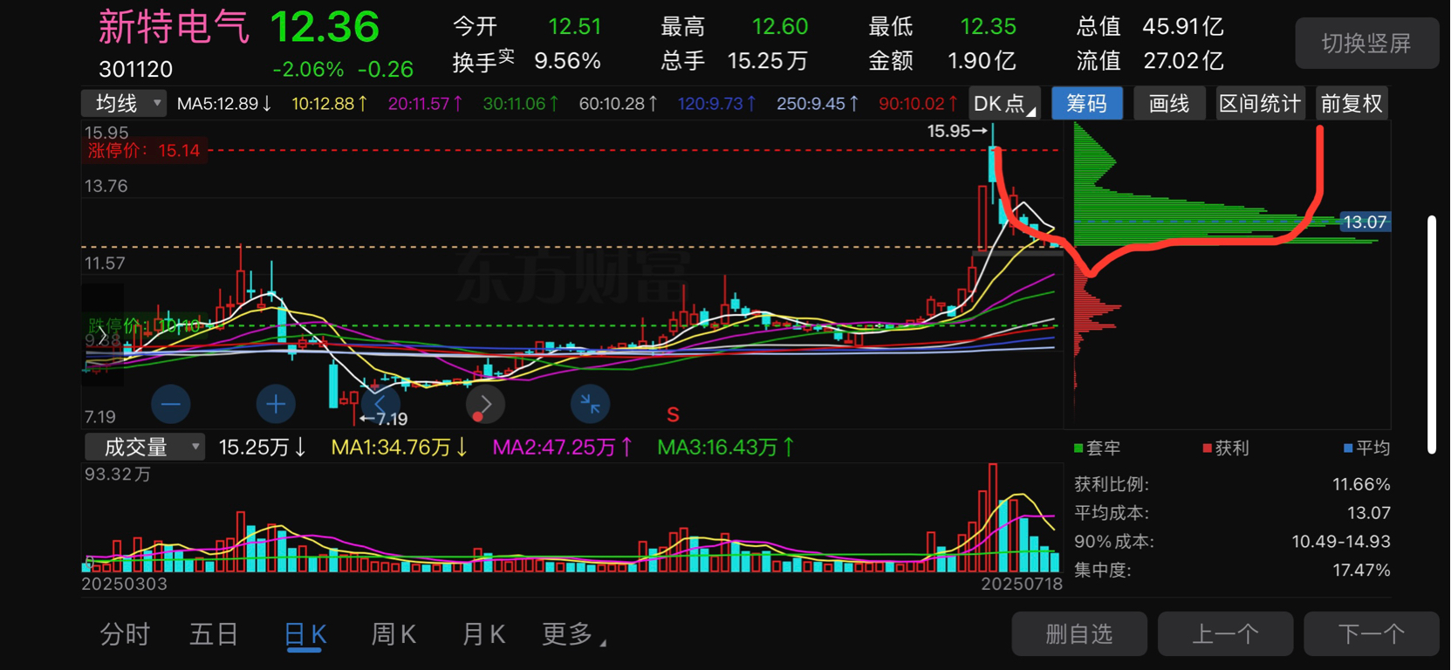Tap the MA 20:11.57 value

tap(425, 104)
